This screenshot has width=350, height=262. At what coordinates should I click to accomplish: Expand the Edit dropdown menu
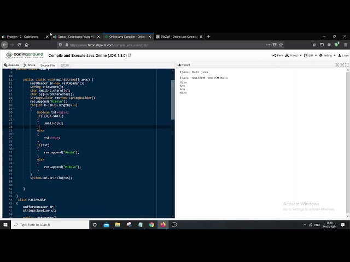pyautogui.click(x=310, y=55)
